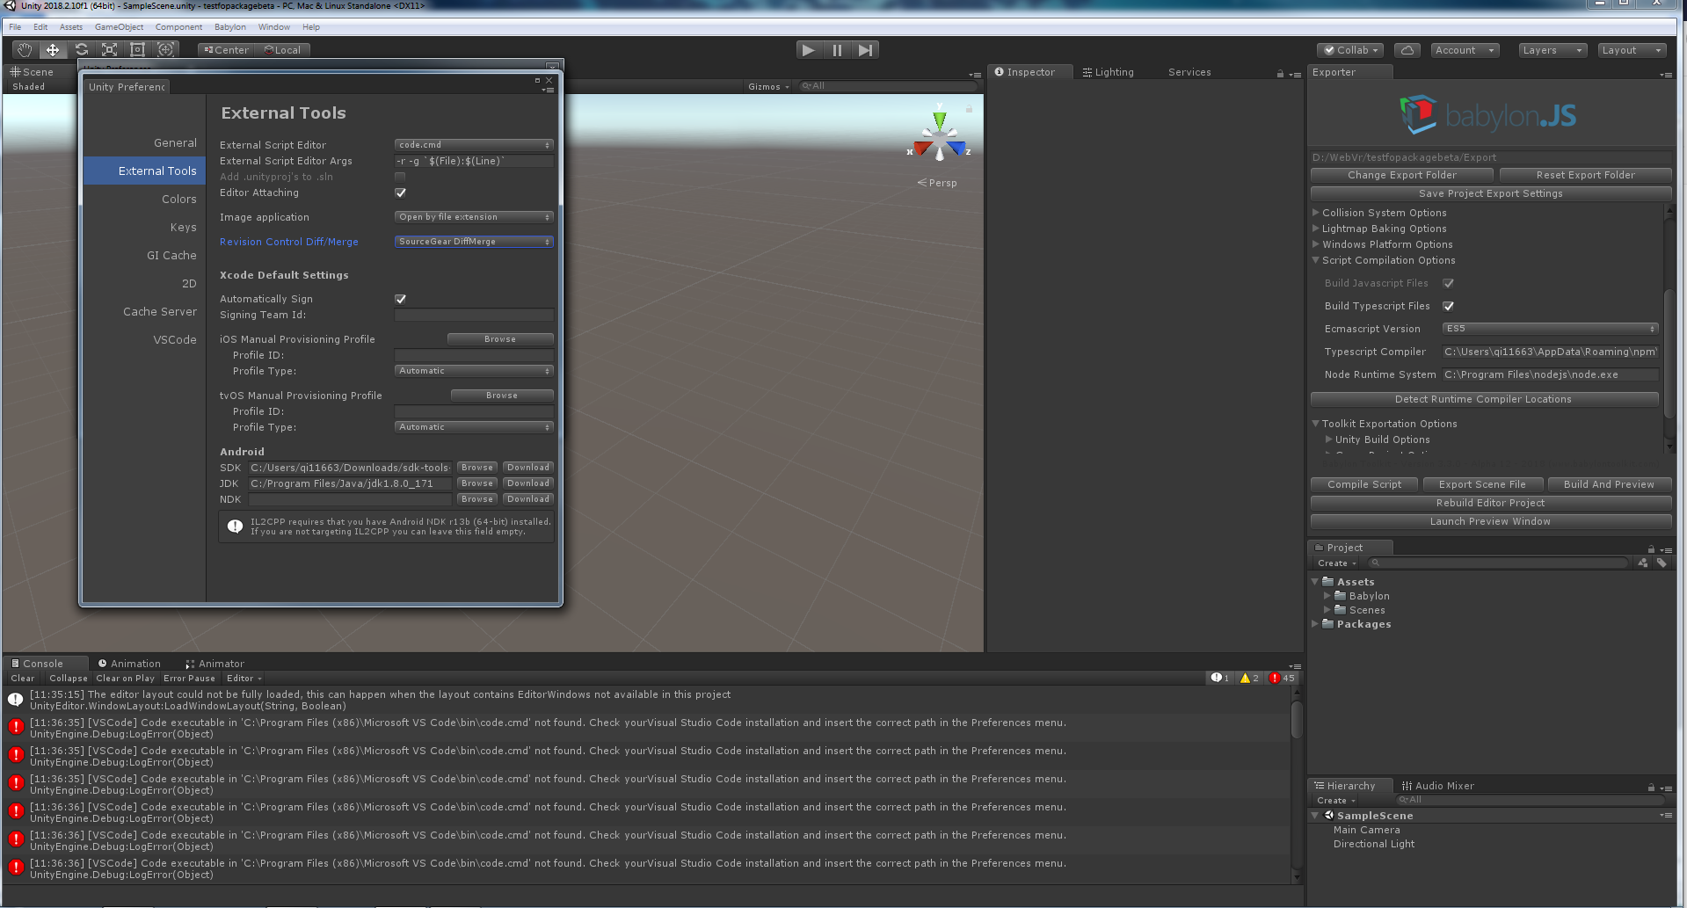Screen dimensions: 1687x908
Task: Search by label in Project panel
Action: point(1662,563)
